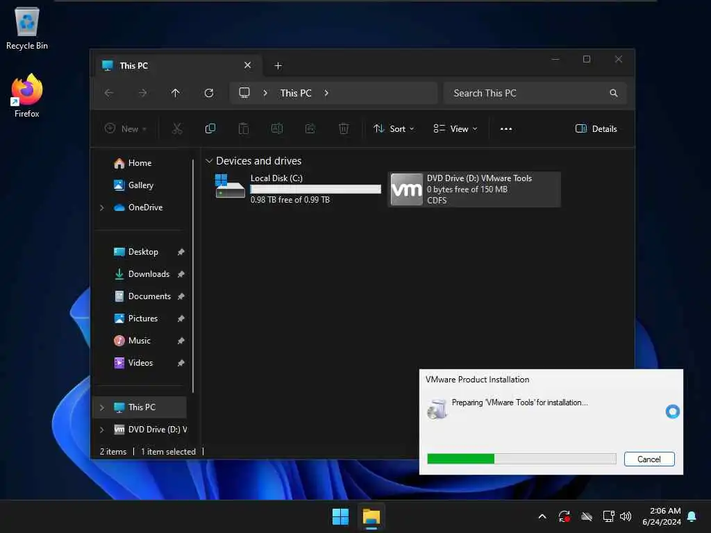
Task: Unpin Videos from Quick access
Action: (x=181, y=363)
